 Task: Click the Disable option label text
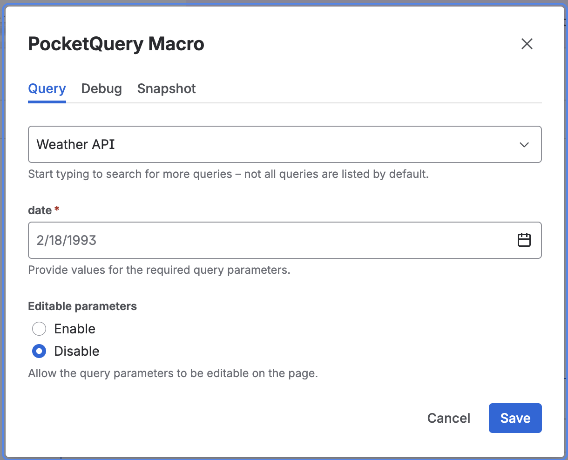[x=77, y=351]
